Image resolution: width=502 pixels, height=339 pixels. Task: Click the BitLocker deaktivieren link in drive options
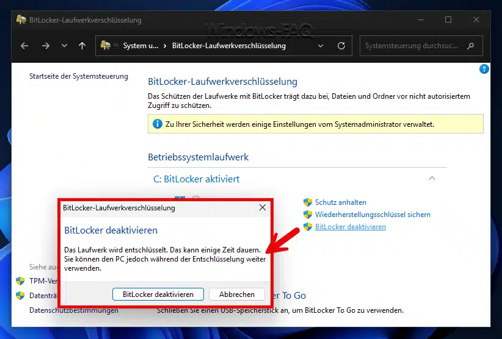coord(351,227)
